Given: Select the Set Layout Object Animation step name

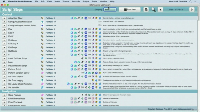Looking at the screenshot, I should tap(20, 84).
